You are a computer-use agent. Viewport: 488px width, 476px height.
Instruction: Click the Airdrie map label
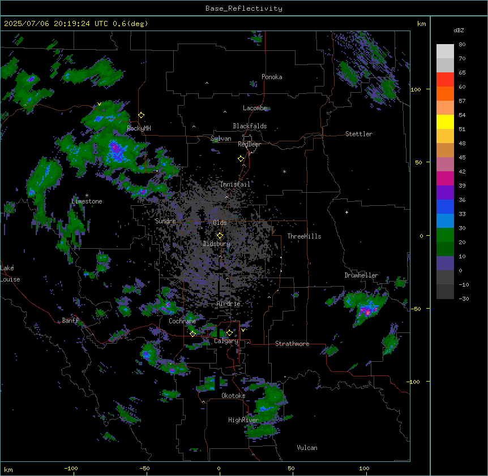(229, 304)
